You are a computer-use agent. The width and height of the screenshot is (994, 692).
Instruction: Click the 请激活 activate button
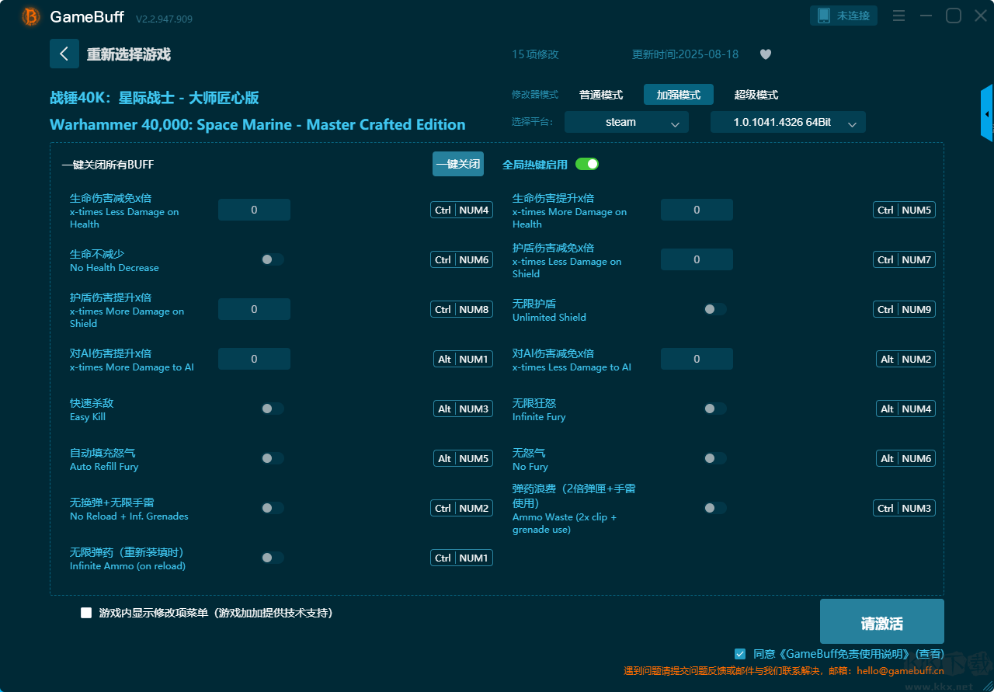pyautogui.click(x=881, y=623)
